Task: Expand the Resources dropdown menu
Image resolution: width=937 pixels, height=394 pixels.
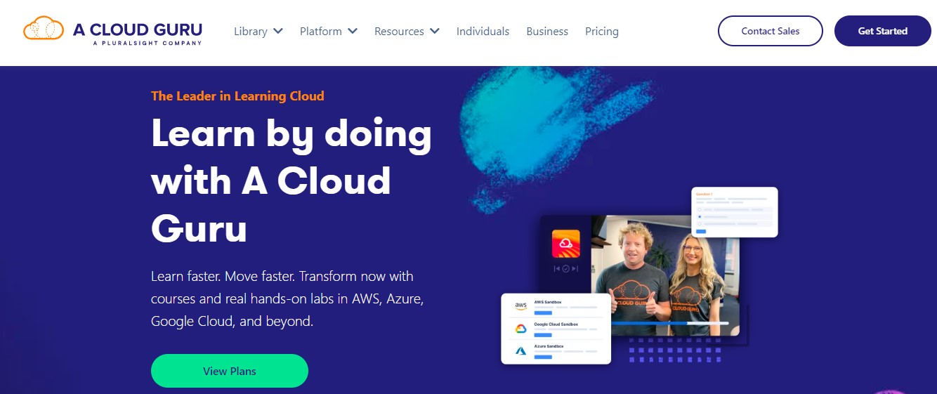Action: pyautogui.click(x=407, y=31)
